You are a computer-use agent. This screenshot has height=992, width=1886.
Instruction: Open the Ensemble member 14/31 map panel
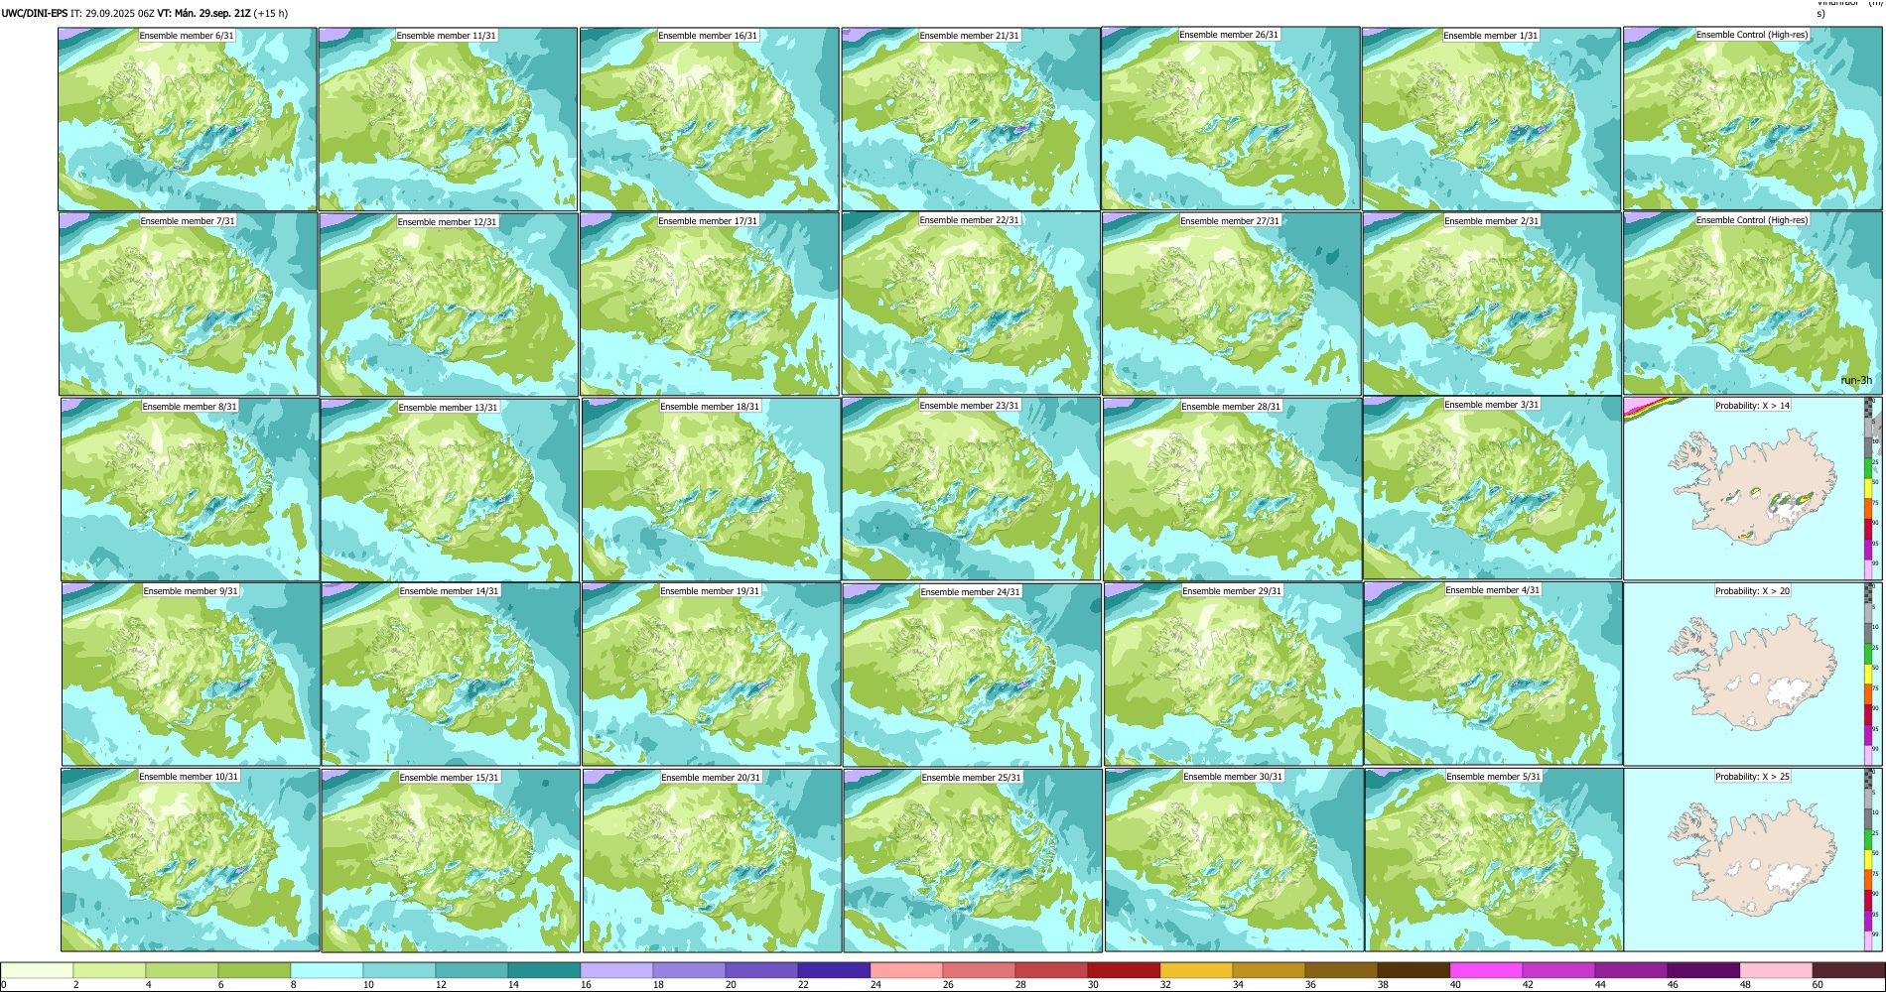pos(451,675)
